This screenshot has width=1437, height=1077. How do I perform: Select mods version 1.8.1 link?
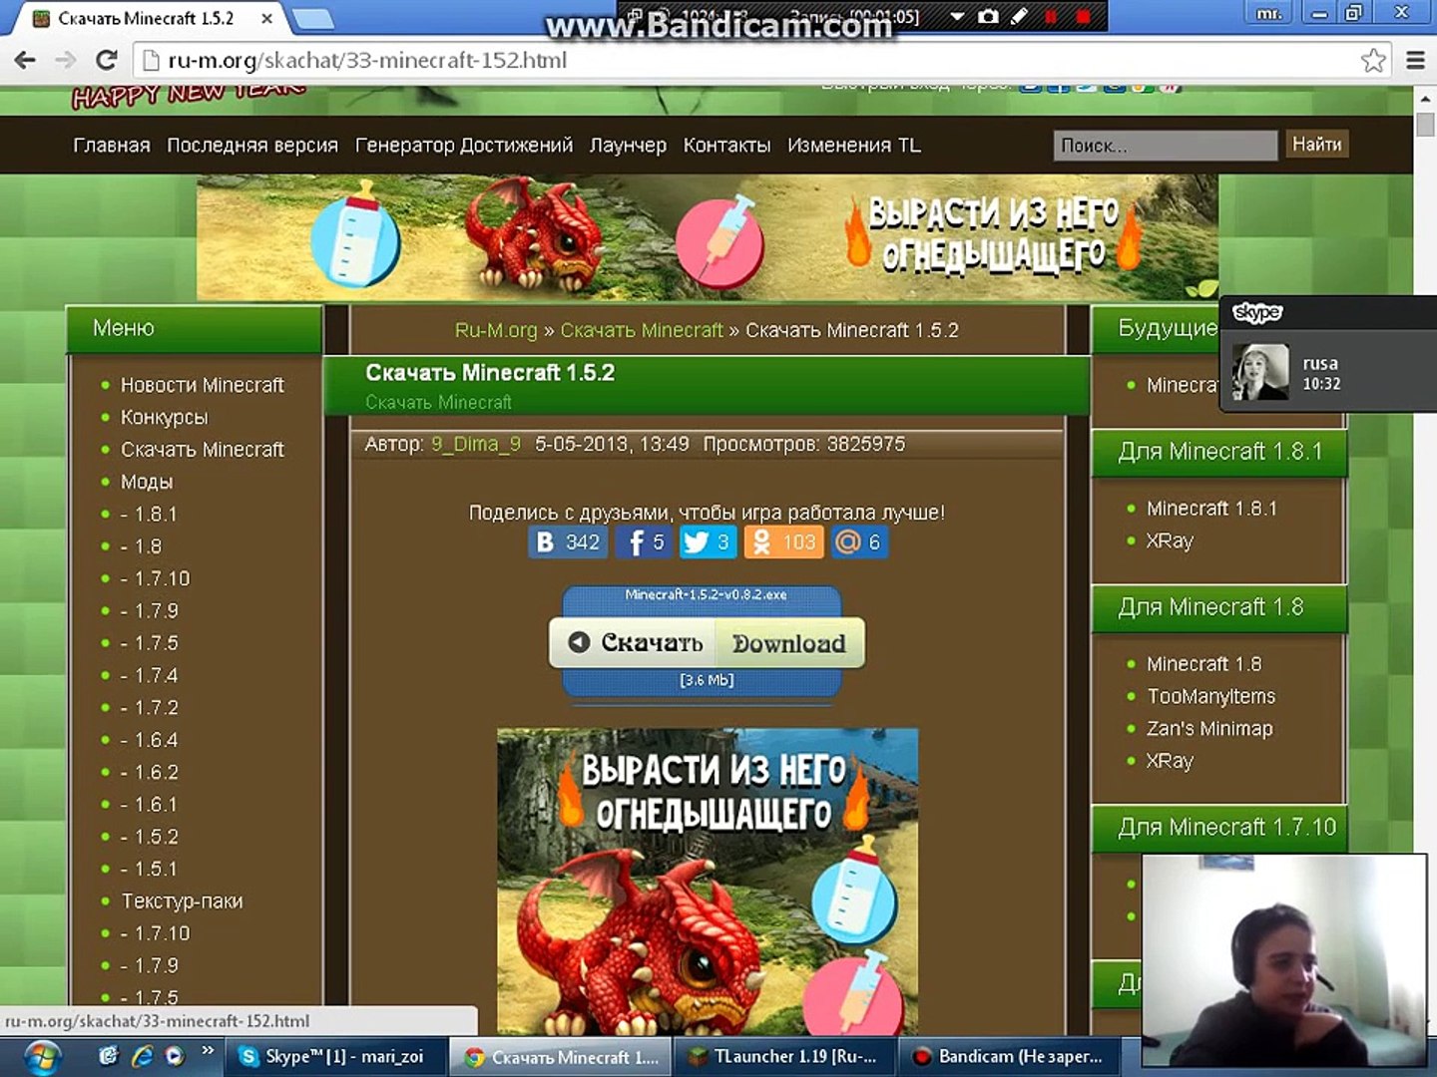pyautogui.click(x=149, y=514)
